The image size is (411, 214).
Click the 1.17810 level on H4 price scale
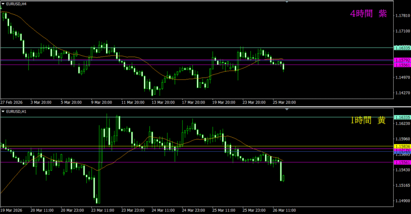tap(402, 16)
